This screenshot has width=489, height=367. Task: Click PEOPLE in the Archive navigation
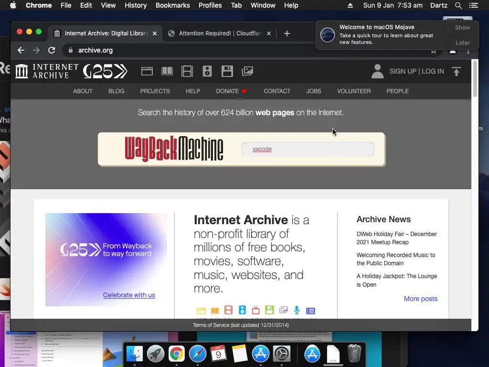(398, 91)
